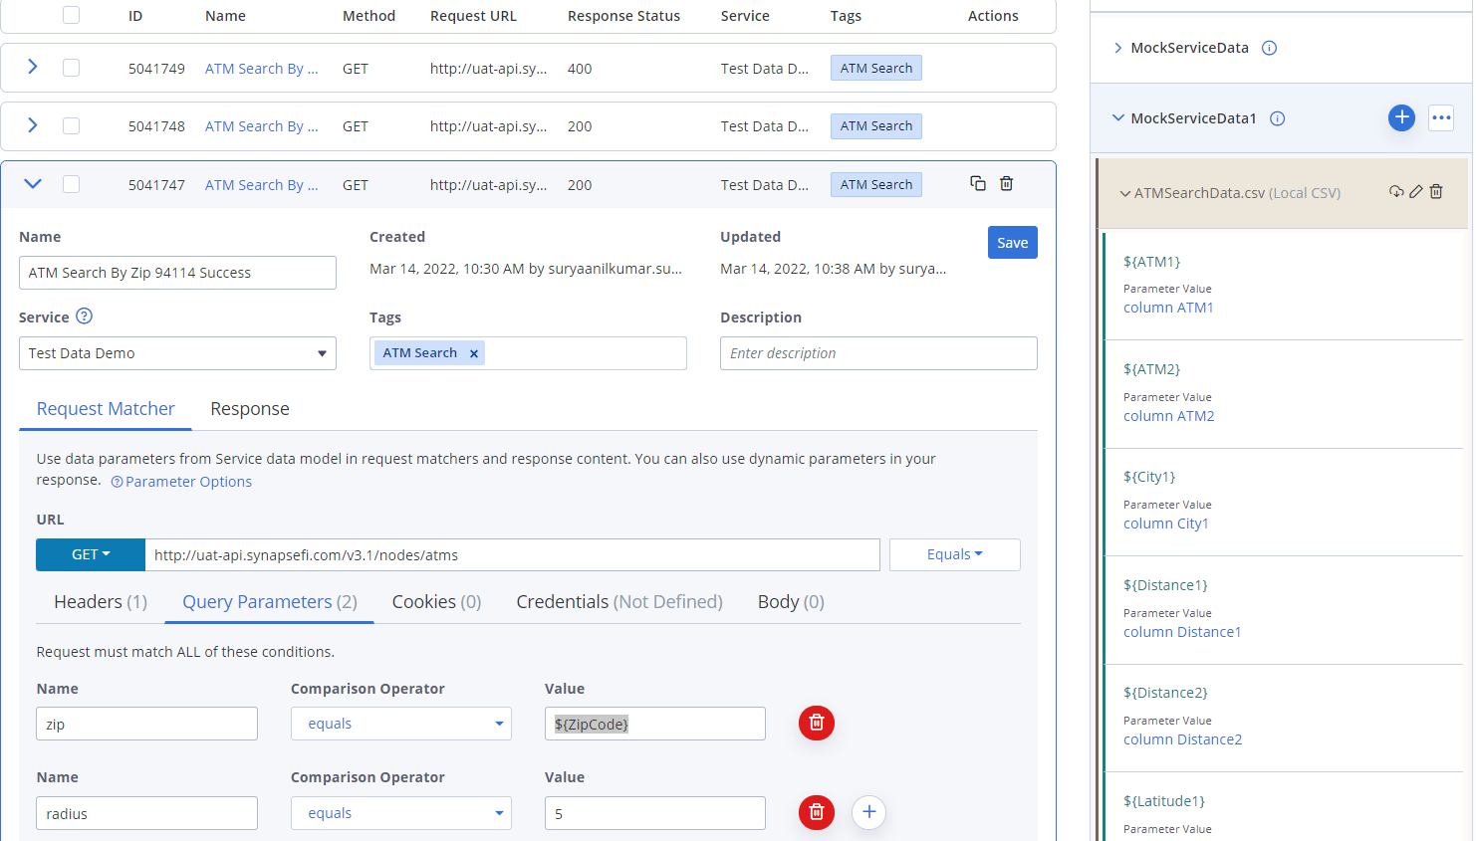
Task: Add a new query parameter with plus
Action: point(868,812)
